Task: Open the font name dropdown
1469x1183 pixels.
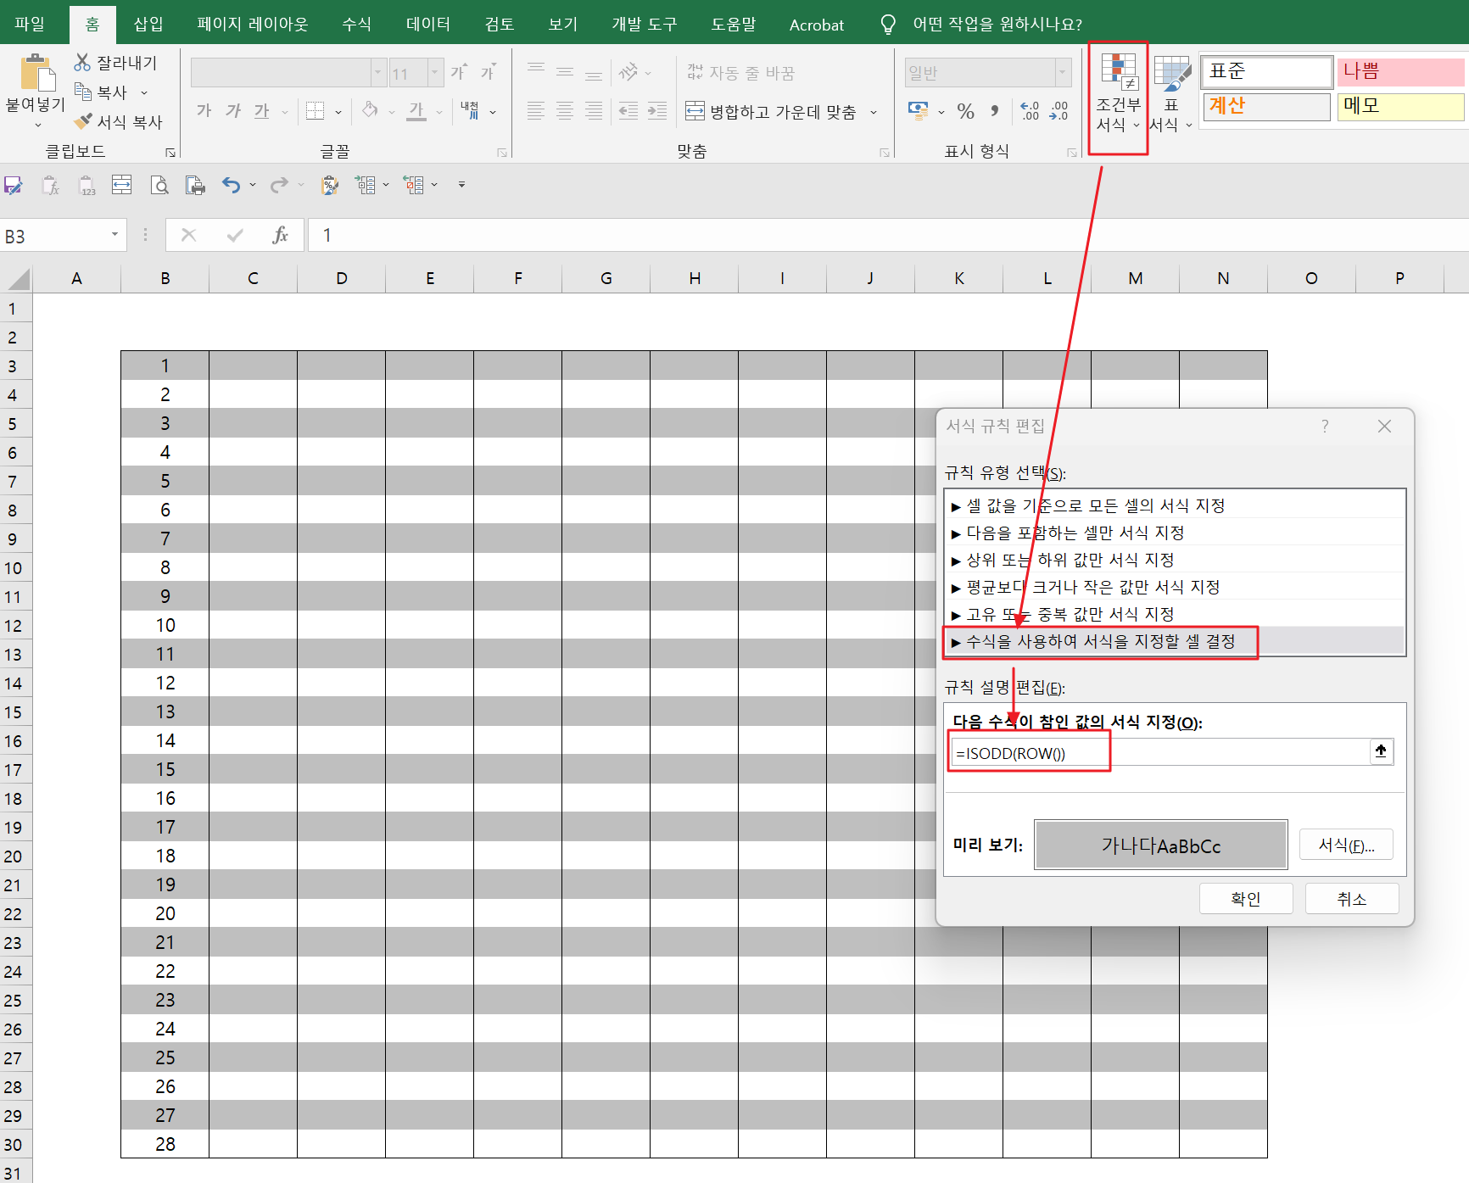Action: pyautogui.click(x=378, y=73)
